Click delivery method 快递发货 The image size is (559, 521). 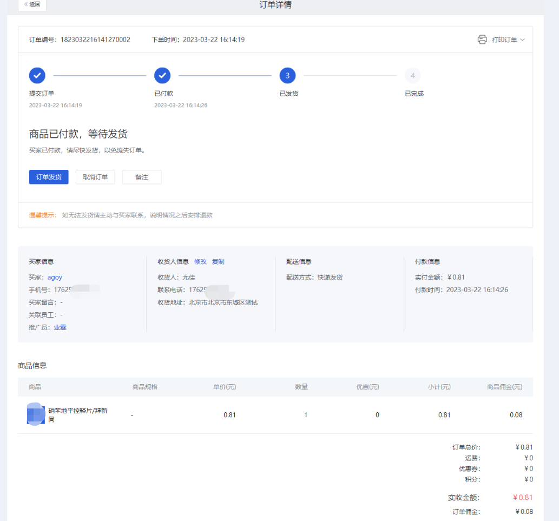point(330,277)
